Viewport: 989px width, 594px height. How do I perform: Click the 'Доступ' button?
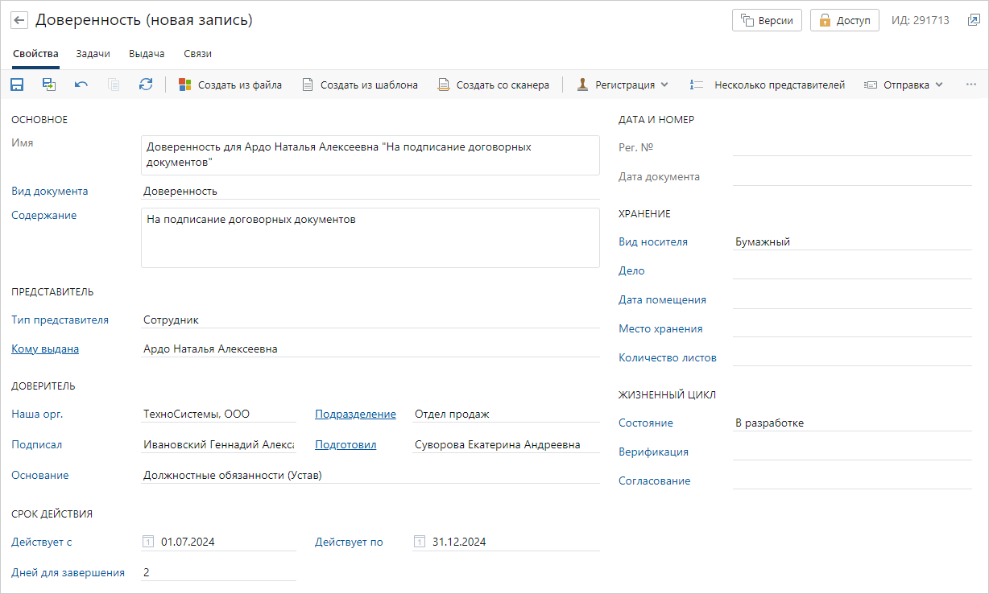[x=844, y=21]
